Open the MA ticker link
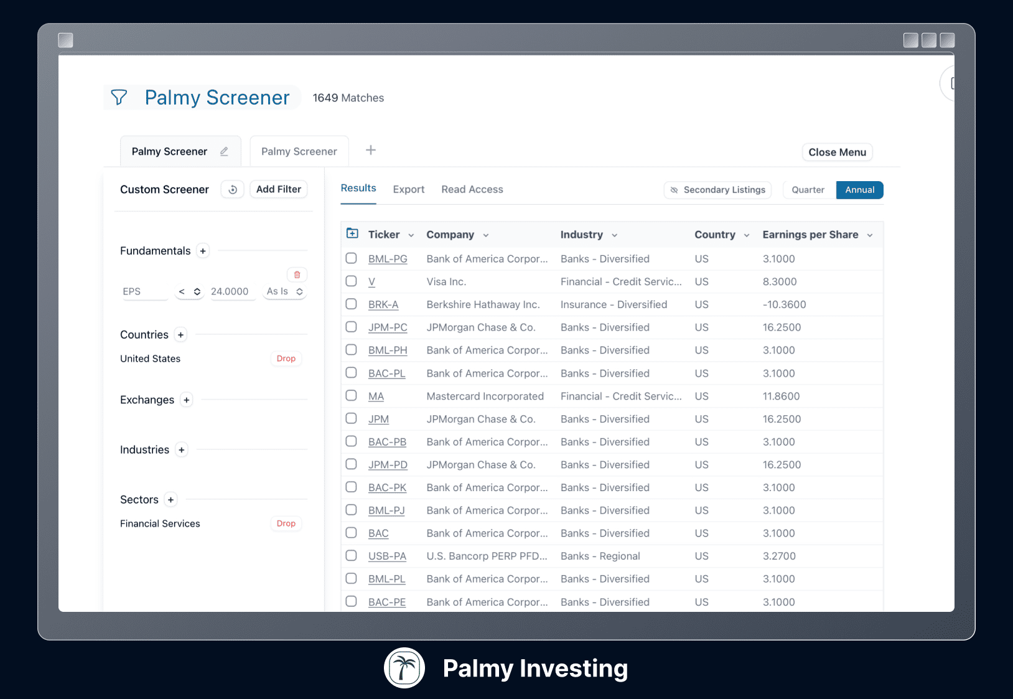 coord(376,396)
